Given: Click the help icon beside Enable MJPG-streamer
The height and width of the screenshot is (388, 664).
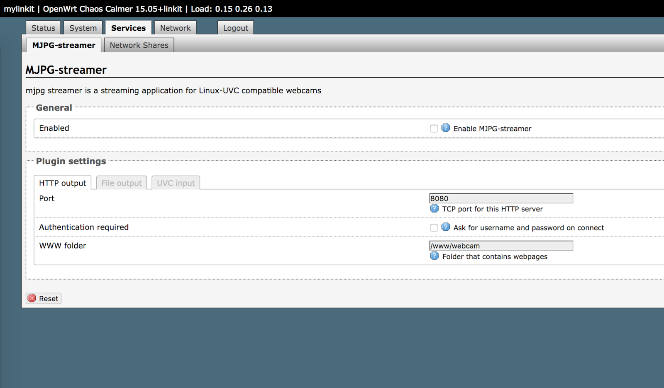Looking at the screenshot, I should pyautogui.click(x=445, y=128).
